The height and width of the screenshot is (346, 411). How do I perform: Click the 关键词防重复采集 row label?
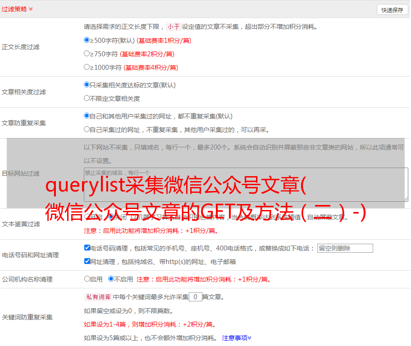(27, 317)
